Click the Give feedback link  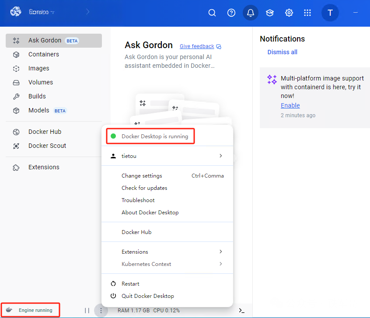pyautogui.click(x=197, y=46)
